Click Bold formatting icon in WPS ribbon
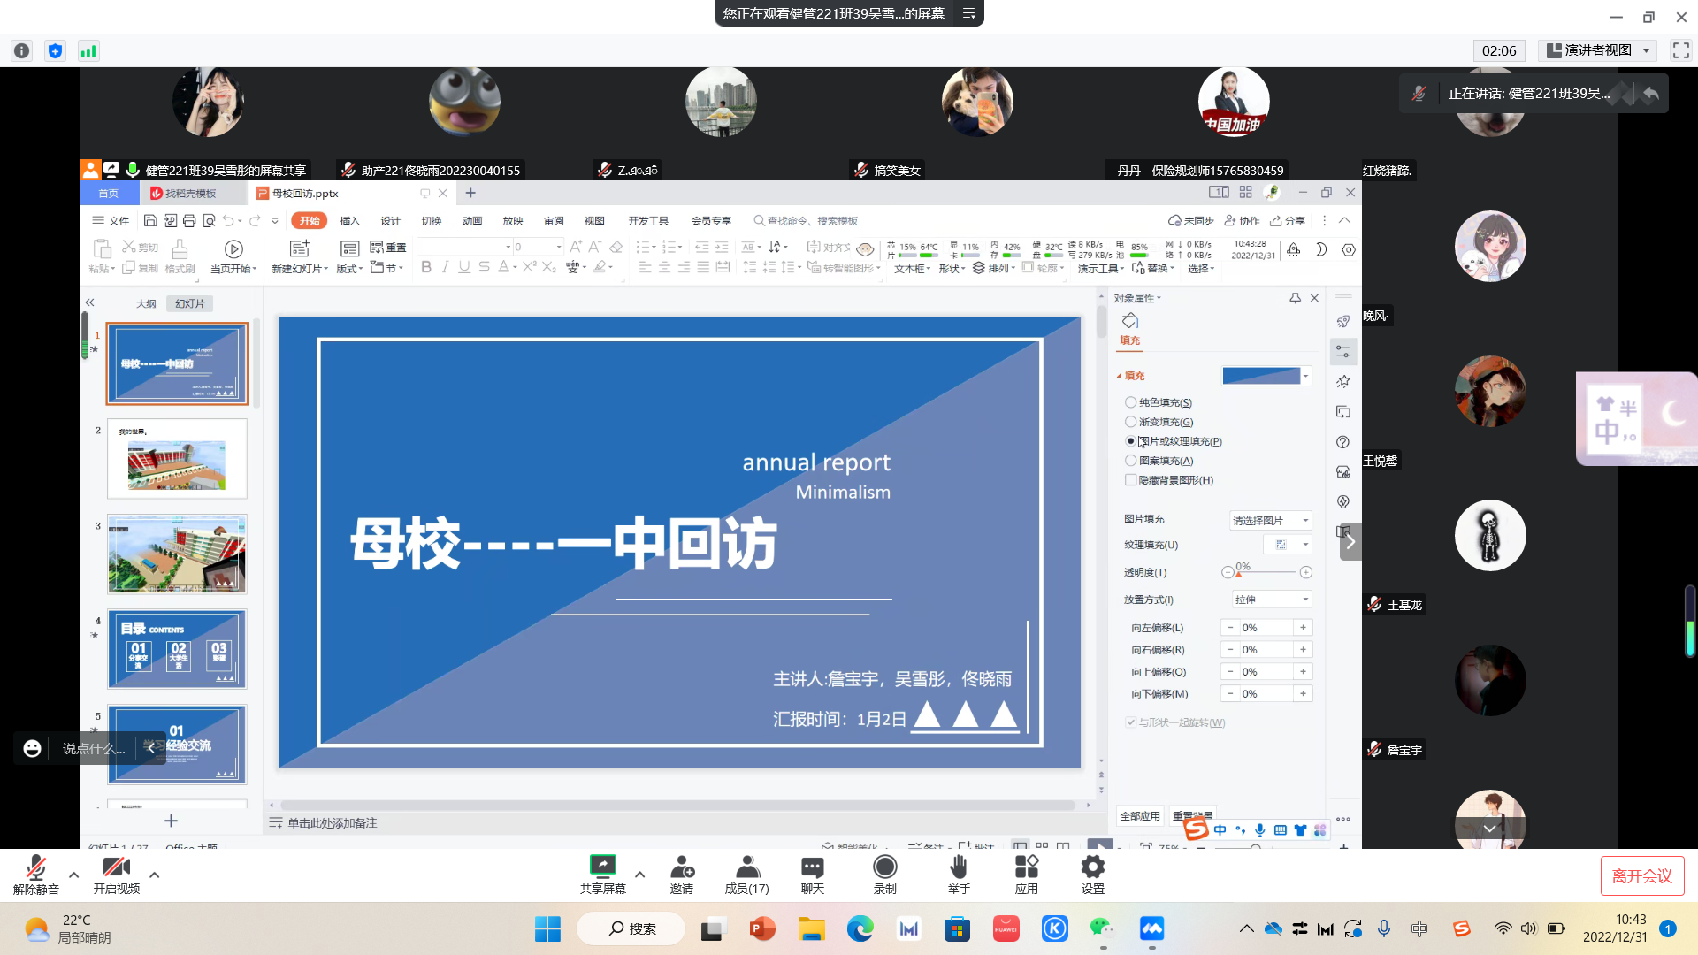The height and width of the screenshot is (955, 1698). [x=426, y=267]
